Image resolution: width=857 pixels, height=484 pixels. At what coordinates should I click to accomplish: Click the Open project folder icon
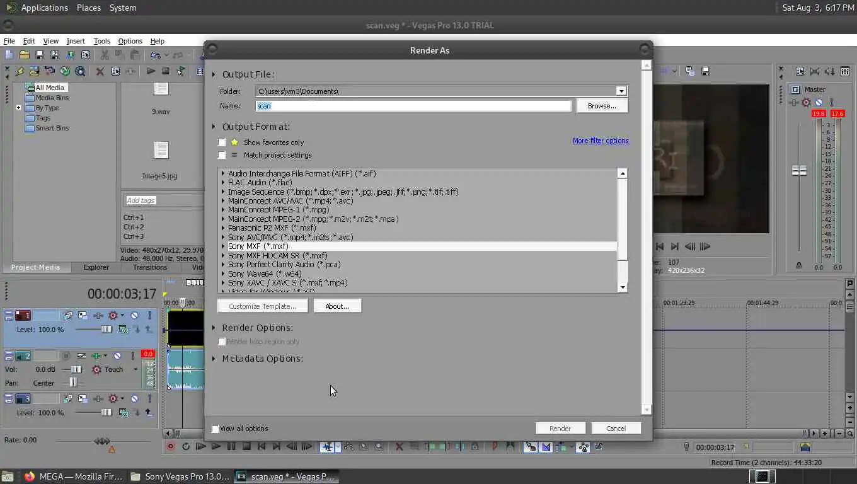pyautogui.click(x=25, y=55)
